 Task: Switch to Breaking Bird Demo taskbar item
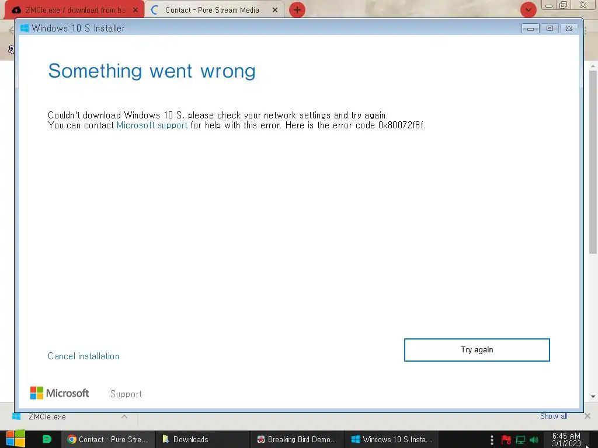tap(297, 439)
